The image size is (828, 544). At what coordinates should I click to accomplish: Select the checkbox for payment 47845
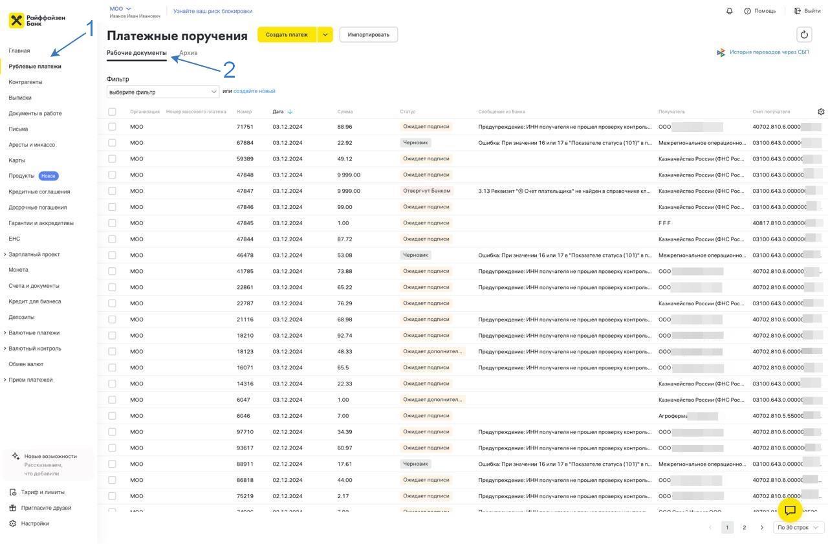pyautogui.click(x=112, y=223)
